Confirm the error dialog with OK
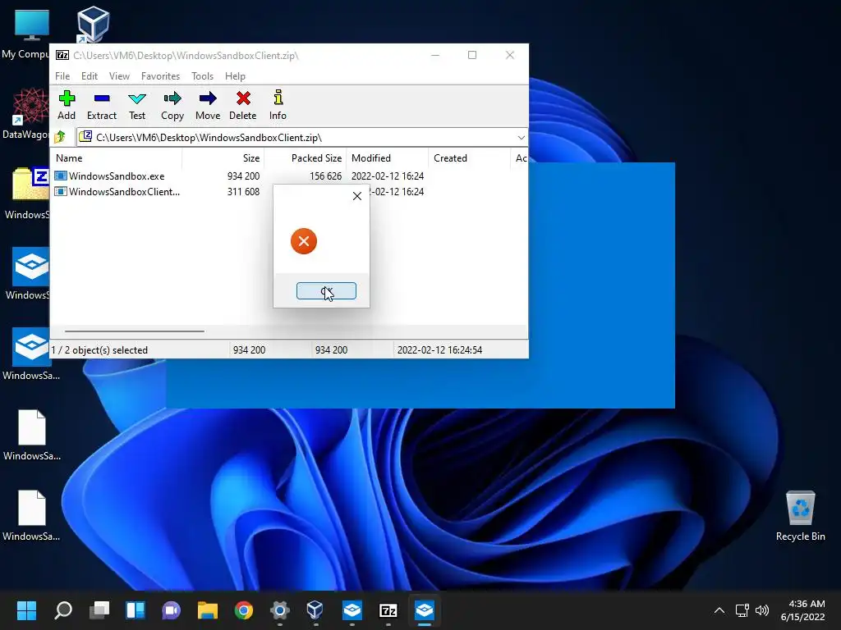The image size is (841, 630). coord(326,291)
